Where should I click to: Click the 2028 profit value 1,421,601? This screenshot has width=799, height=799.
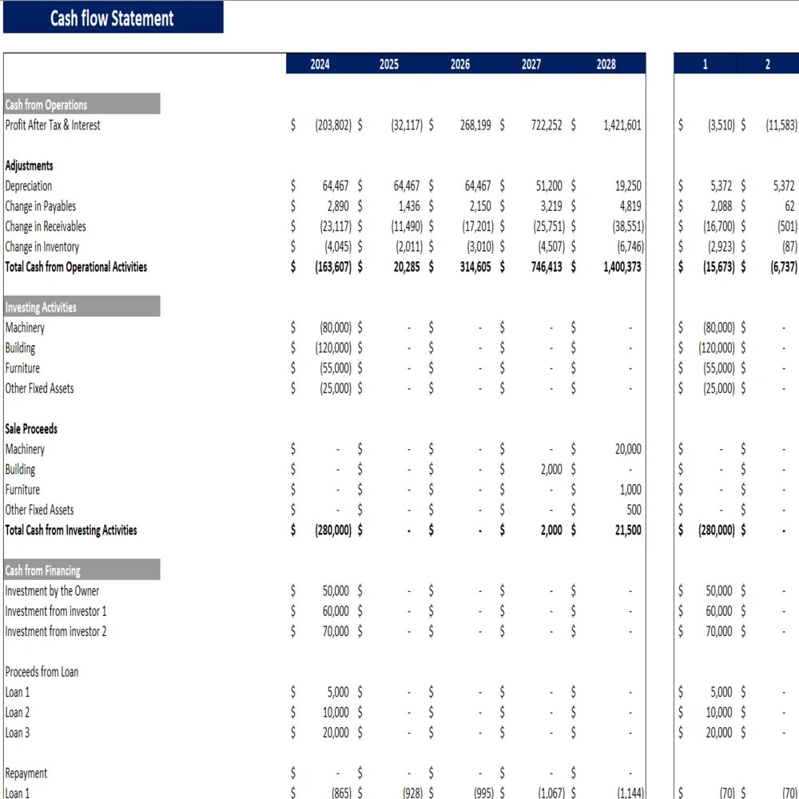(x=622, y=125)
